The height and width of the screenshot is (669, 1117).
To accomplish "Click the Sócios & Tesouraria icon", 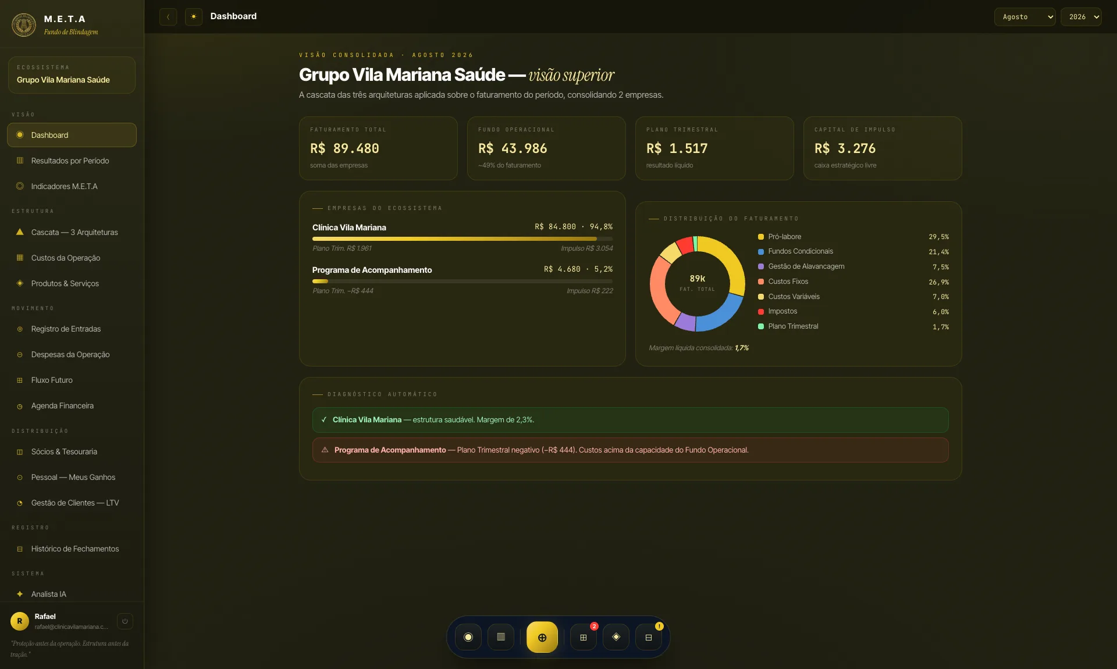I will (20, 452).
